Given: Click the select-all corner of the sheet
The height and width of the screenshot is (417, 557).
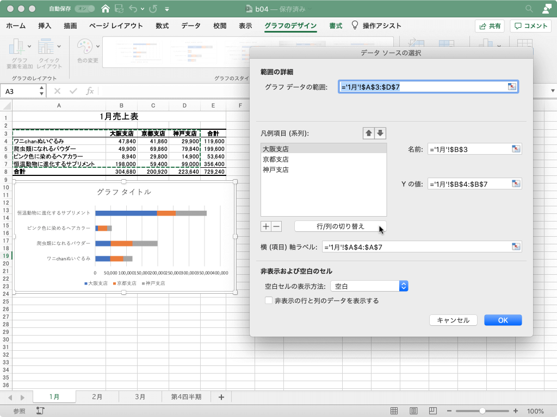Looking at the screenshot, I should point(7,105).
